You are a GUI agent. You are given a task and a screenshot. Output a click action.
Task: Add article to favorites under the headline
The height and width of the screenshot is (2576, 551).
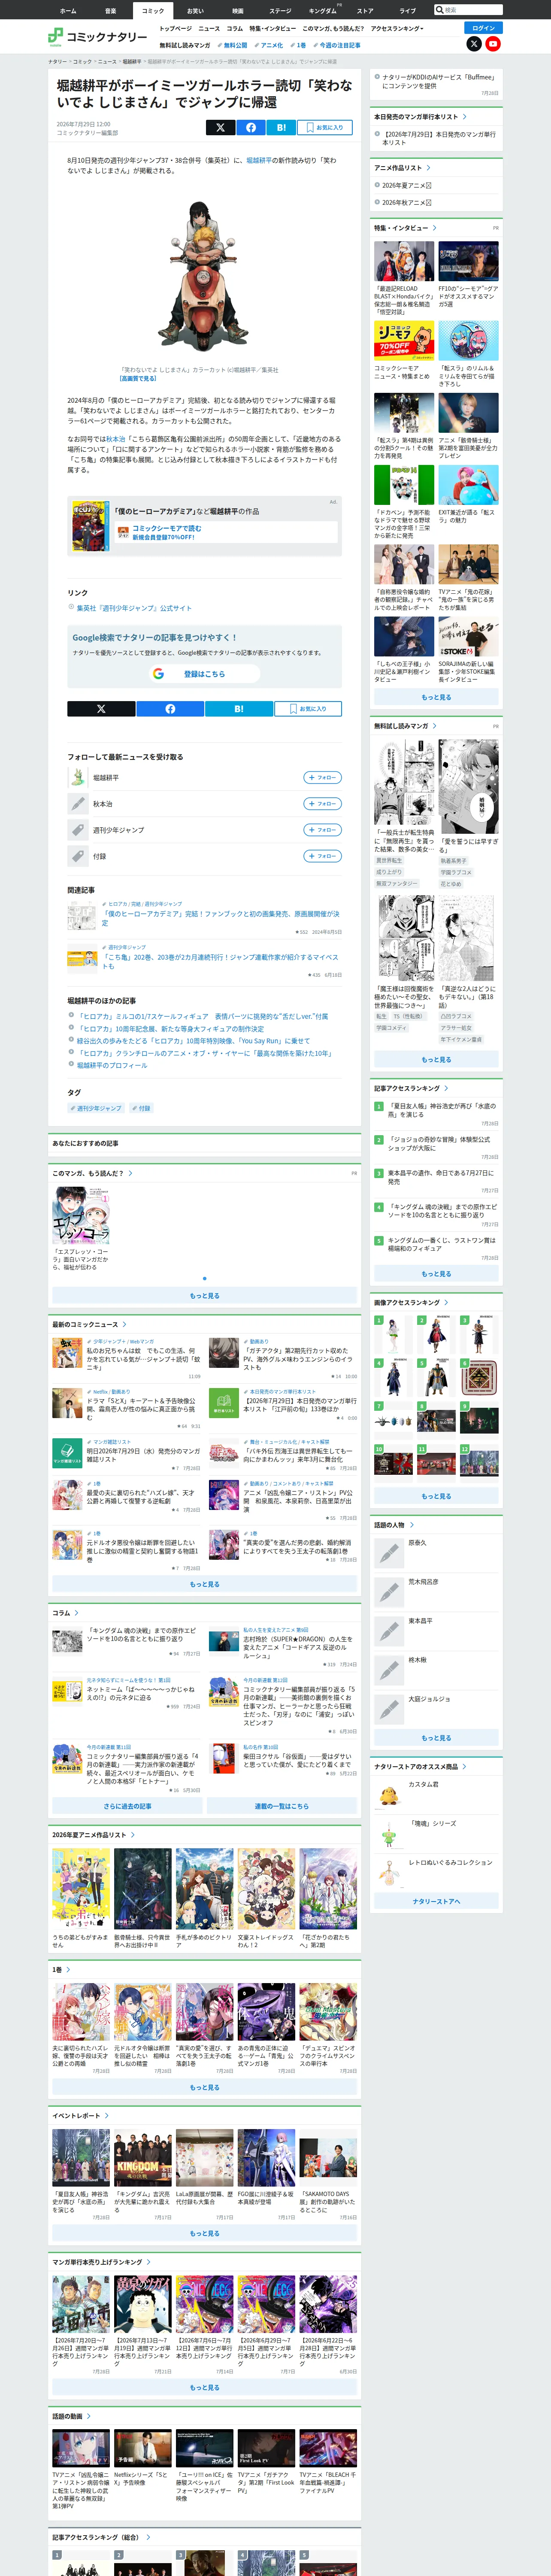[324, 127]
